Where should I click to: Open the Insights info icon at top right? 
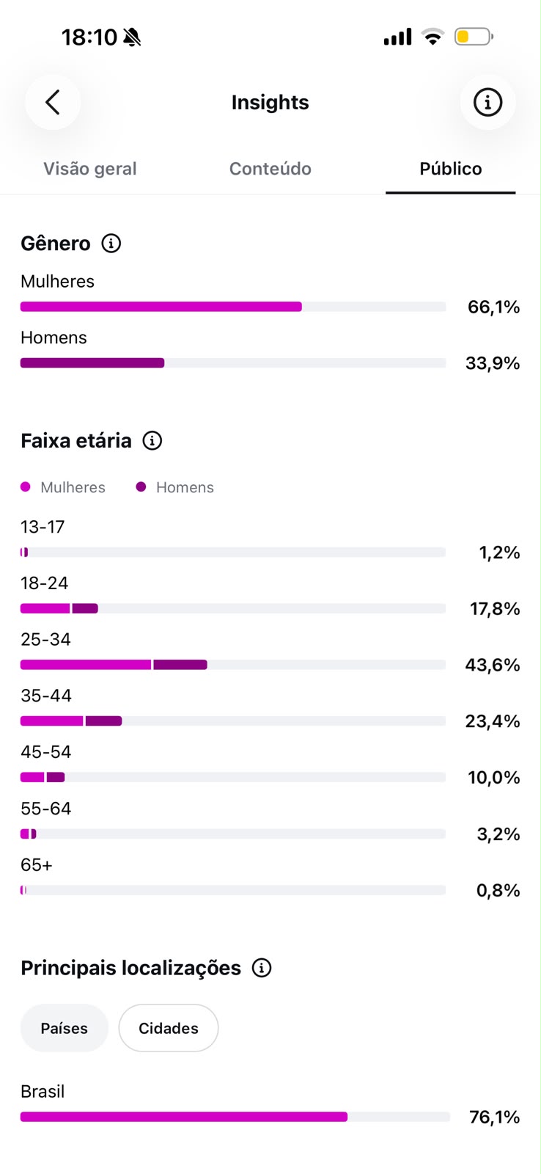pos(487,102)
